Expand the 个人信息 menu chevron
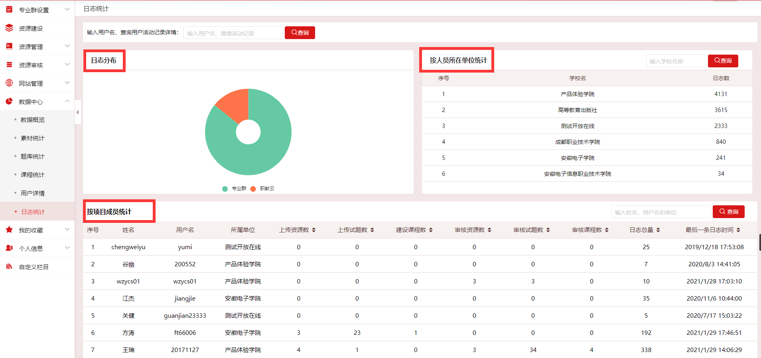 67,248
